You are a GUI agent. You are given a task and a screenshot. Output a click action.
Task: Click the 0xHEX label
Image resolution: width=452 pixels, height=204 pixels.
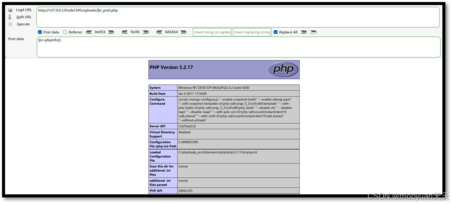(x=100, y=32)
